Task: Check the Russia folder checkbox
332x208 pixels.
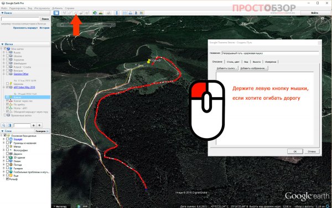Action: [x=8, y=53]
